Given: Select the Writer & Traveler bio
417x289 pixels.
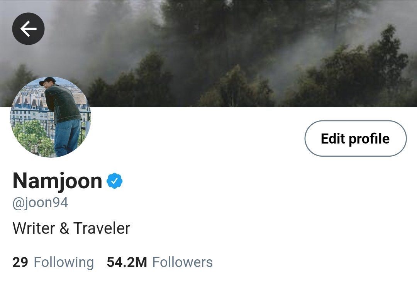Looking at the screenshot, I should [71, 228].
